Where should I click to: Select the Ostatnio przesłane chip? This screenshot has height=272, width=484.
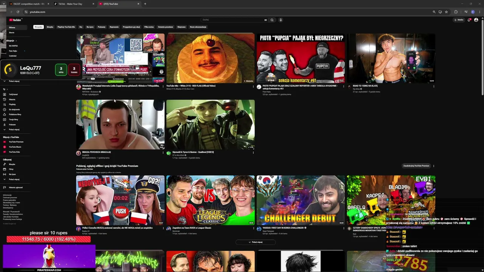click(166, 27)
